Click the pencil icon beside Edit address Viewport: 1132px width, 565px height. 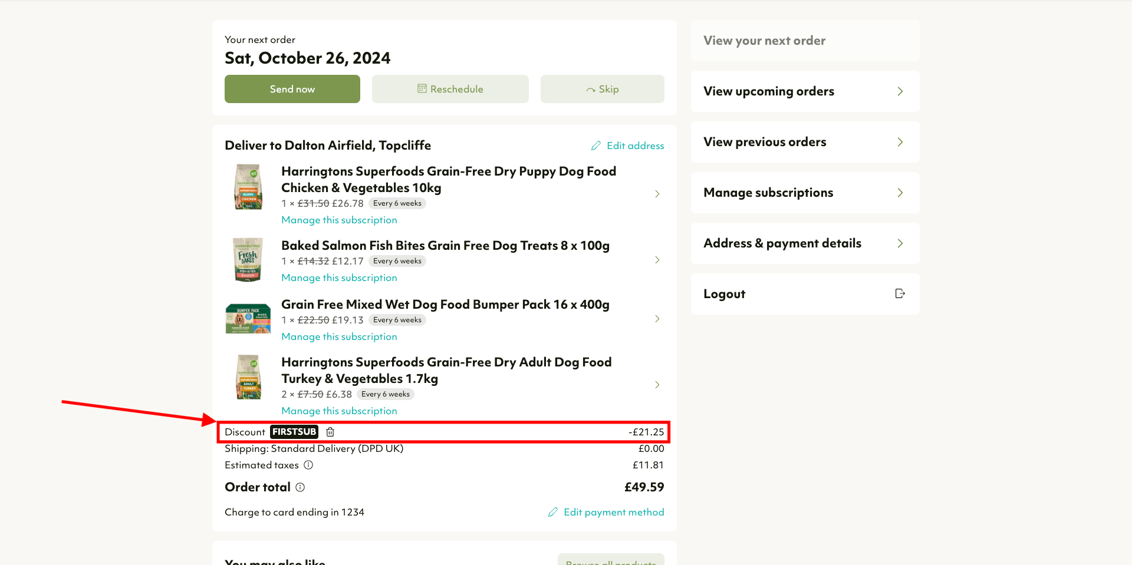(x=596, y=146)
